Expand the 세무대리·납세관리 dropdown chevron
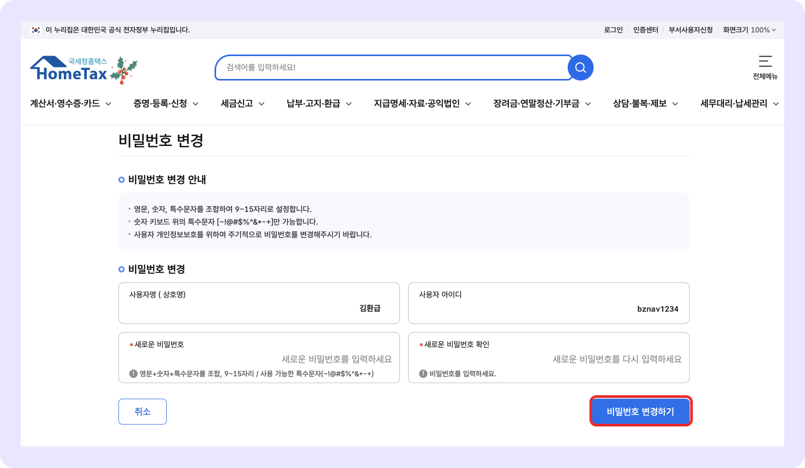 [x=776, y=103]
